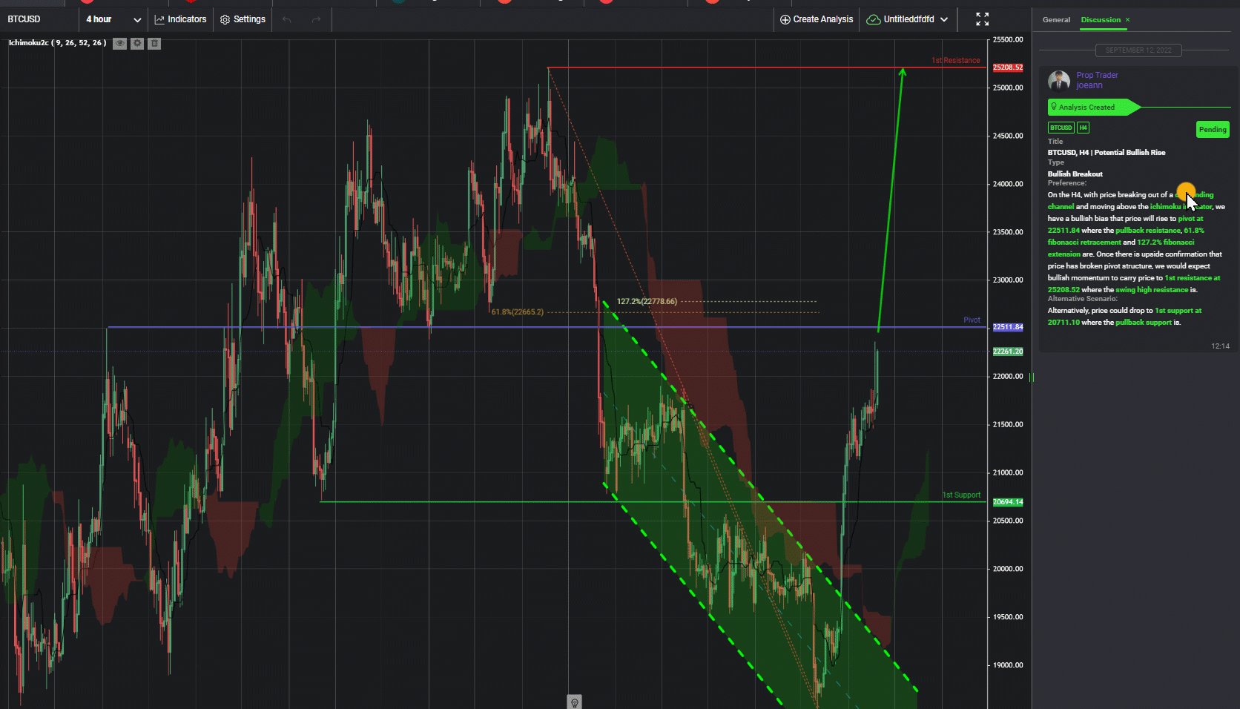The image size is (1240, 709).
Task: Open the joeann username link
Action: pos(1089,85)
